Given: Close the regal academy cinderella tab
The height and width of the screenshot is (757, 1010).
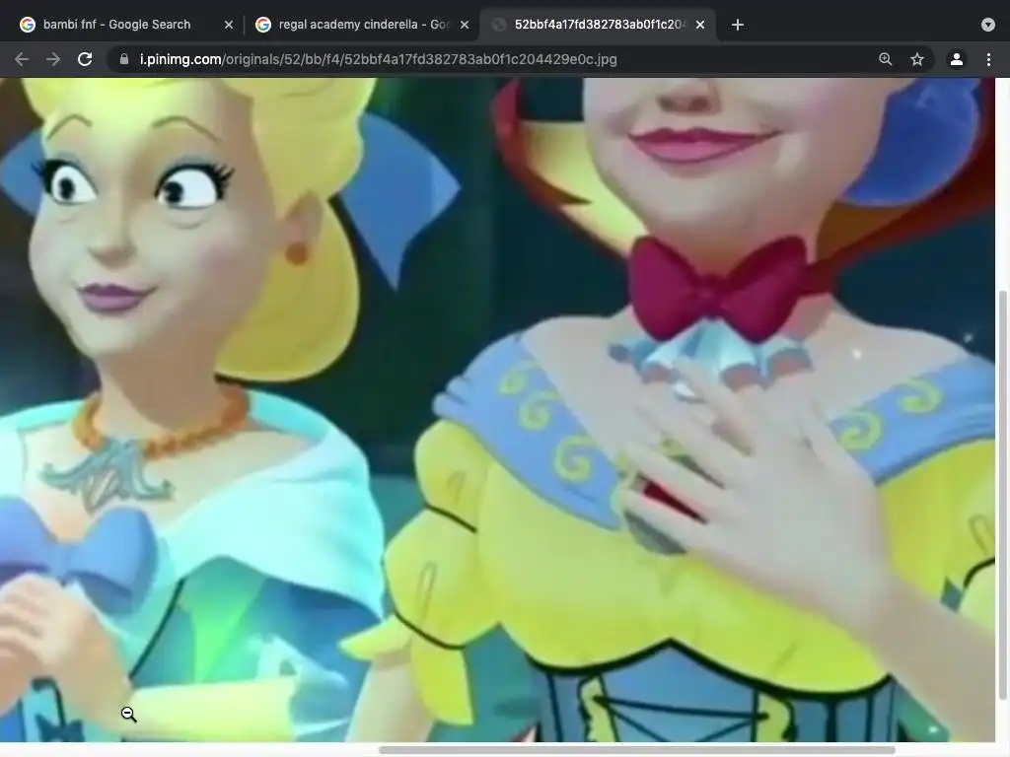Looking at the screenshot, I should [x=465, y=25].
